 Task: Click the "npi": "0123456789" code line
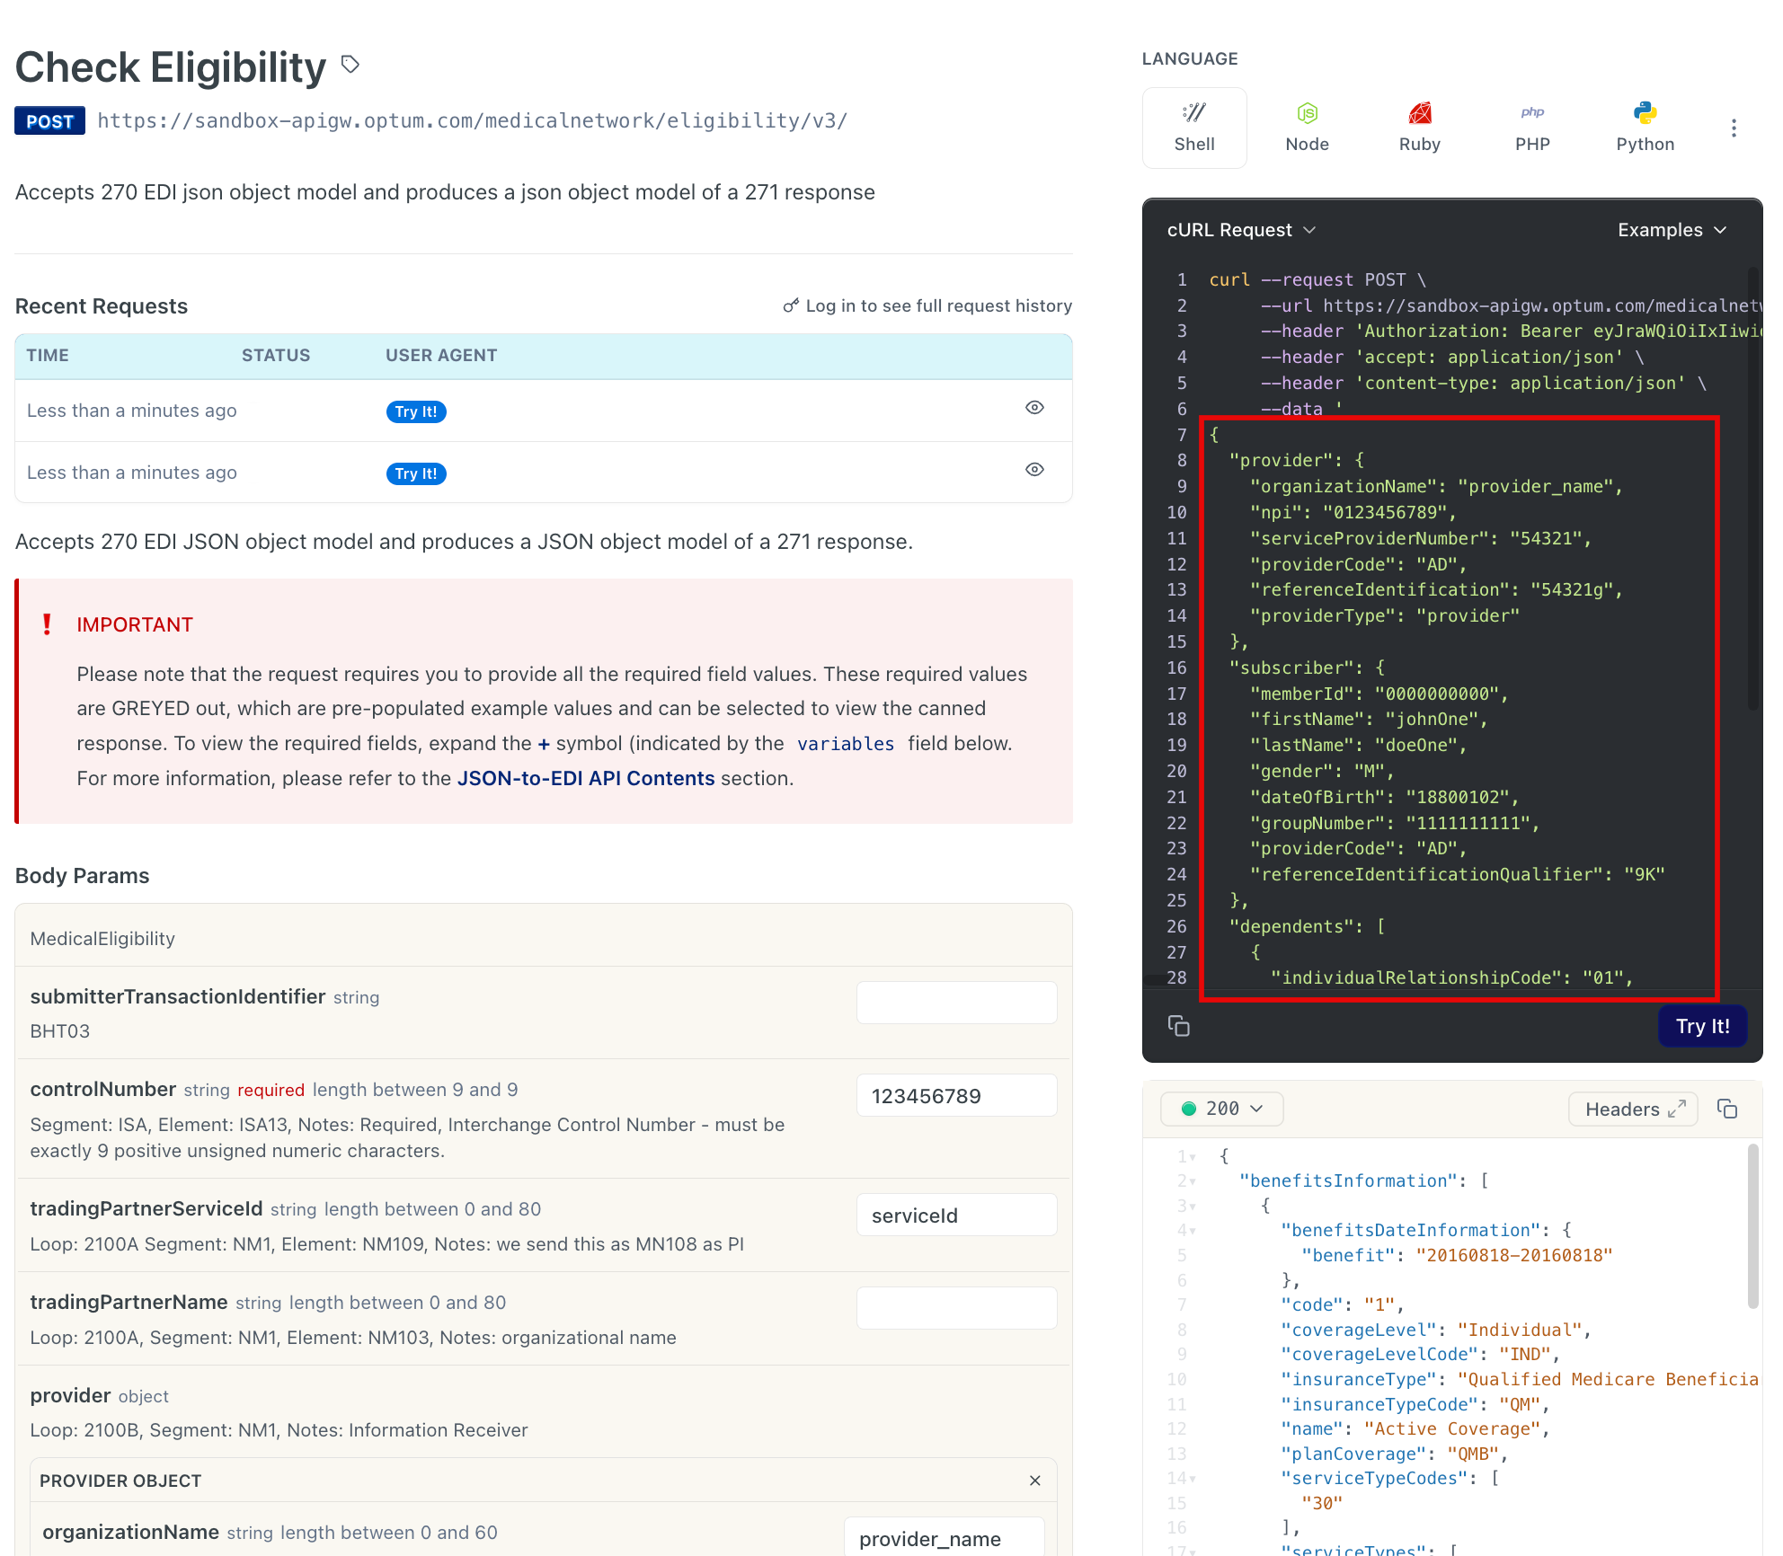click(x=1353, y=512)
